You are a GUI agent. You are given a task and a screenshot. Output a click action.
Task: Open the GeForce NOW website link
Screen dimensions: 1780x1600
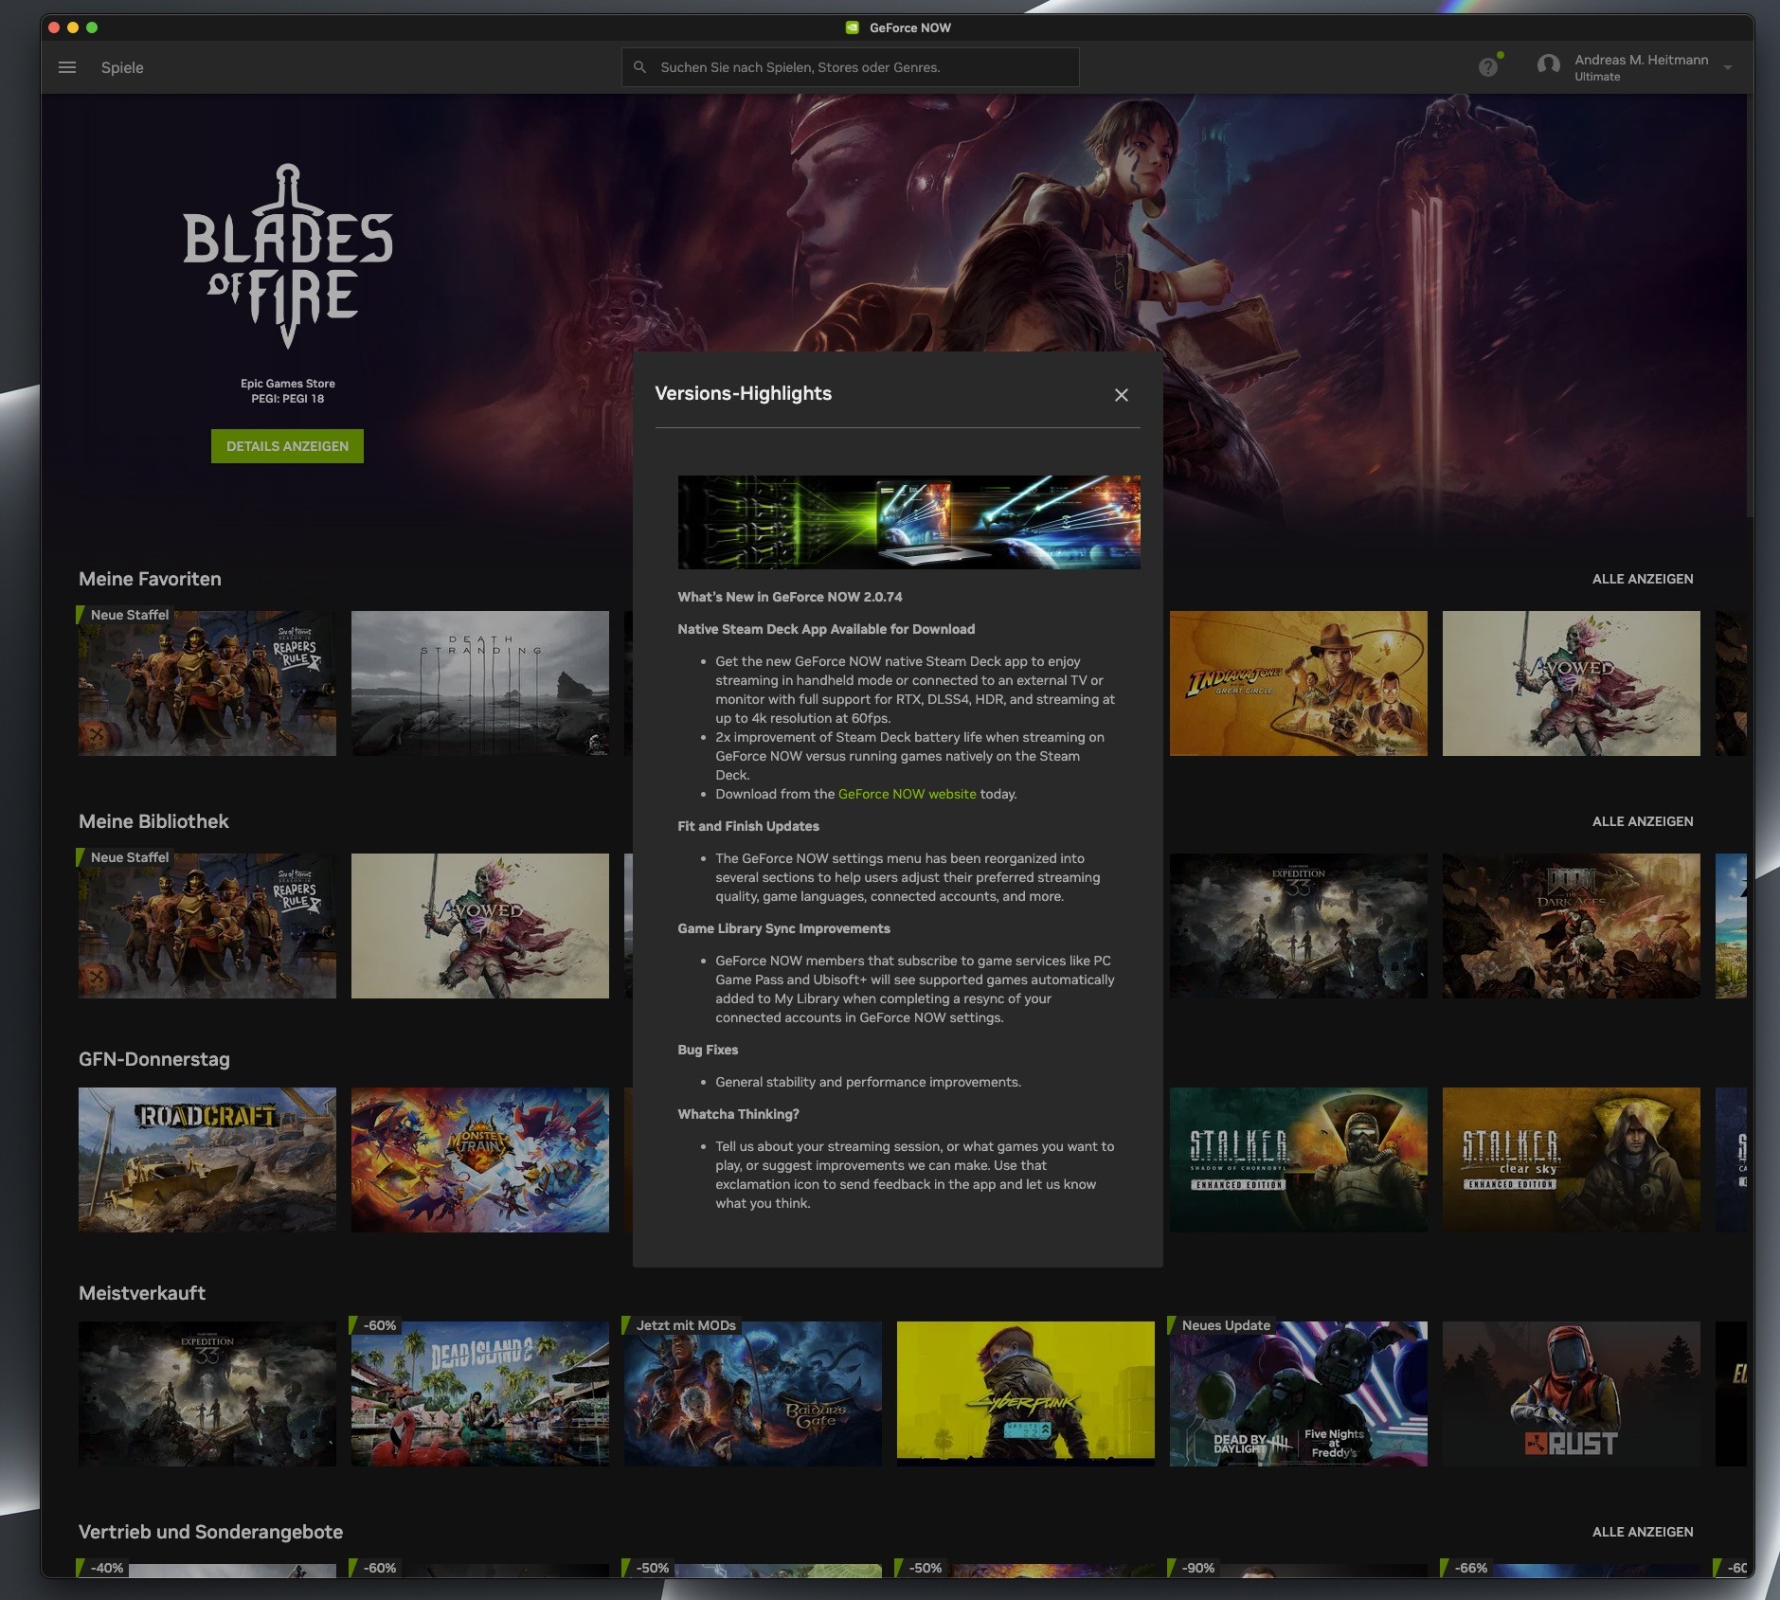907,794
